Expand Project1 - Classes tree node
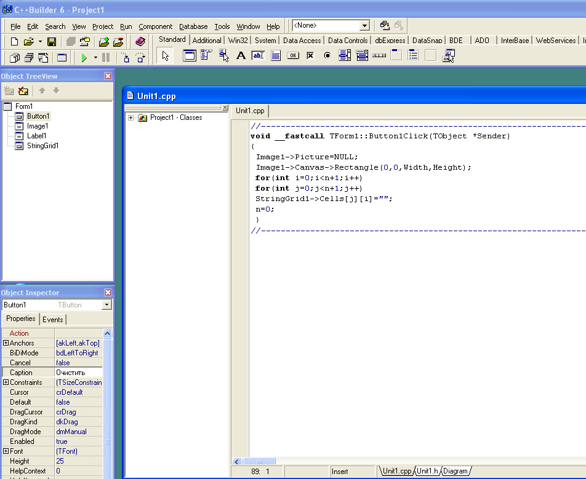Screen dimensions: 586x479 tap(130, 117)
